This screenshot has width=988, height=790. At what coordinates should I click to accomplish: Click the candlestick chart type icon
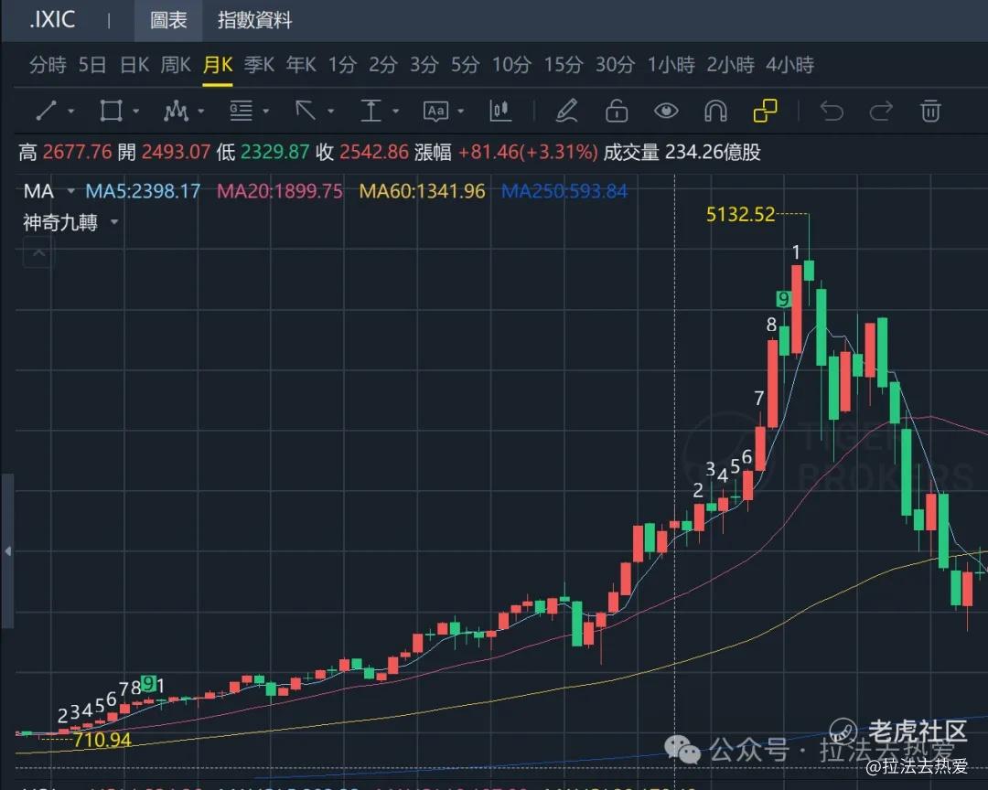pyautogui.click(x=500, y=111)
